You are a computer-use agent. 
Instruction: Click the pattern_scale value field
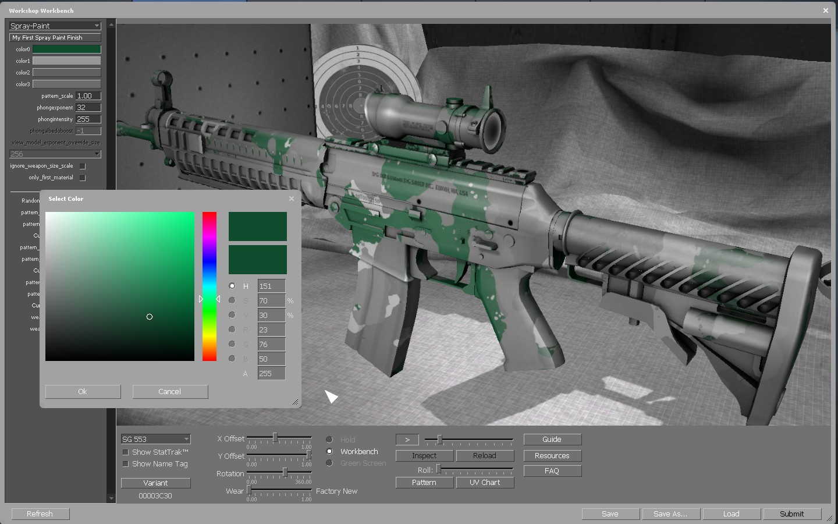pos(88,96)
